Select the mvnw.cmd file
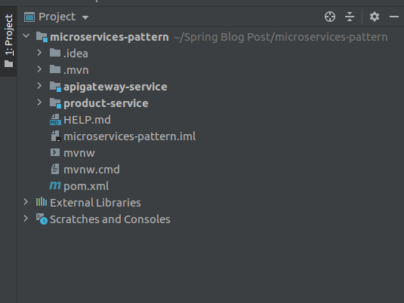Viewport: 404px width, 303px height. tap(91, 170)
